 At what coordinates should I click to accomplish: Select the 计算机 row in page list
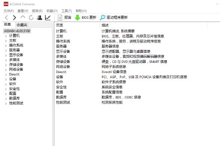(61, 31)
